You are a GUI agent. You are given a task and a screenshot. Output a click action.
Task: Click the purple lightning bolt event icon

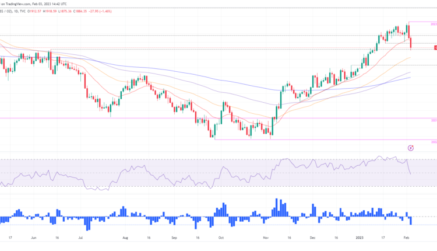point(411,148)
